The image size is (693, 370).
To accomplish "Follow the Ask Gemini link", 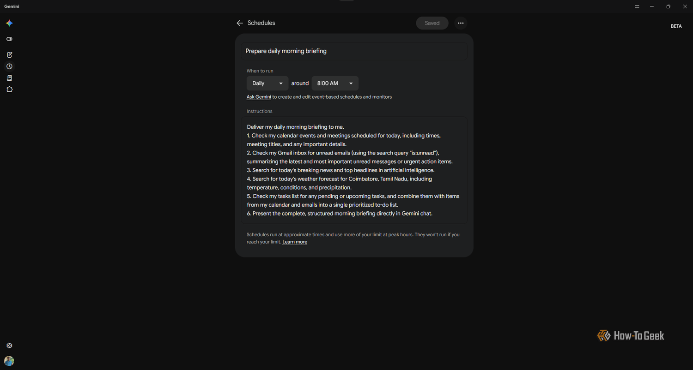I will coord(259,97).
